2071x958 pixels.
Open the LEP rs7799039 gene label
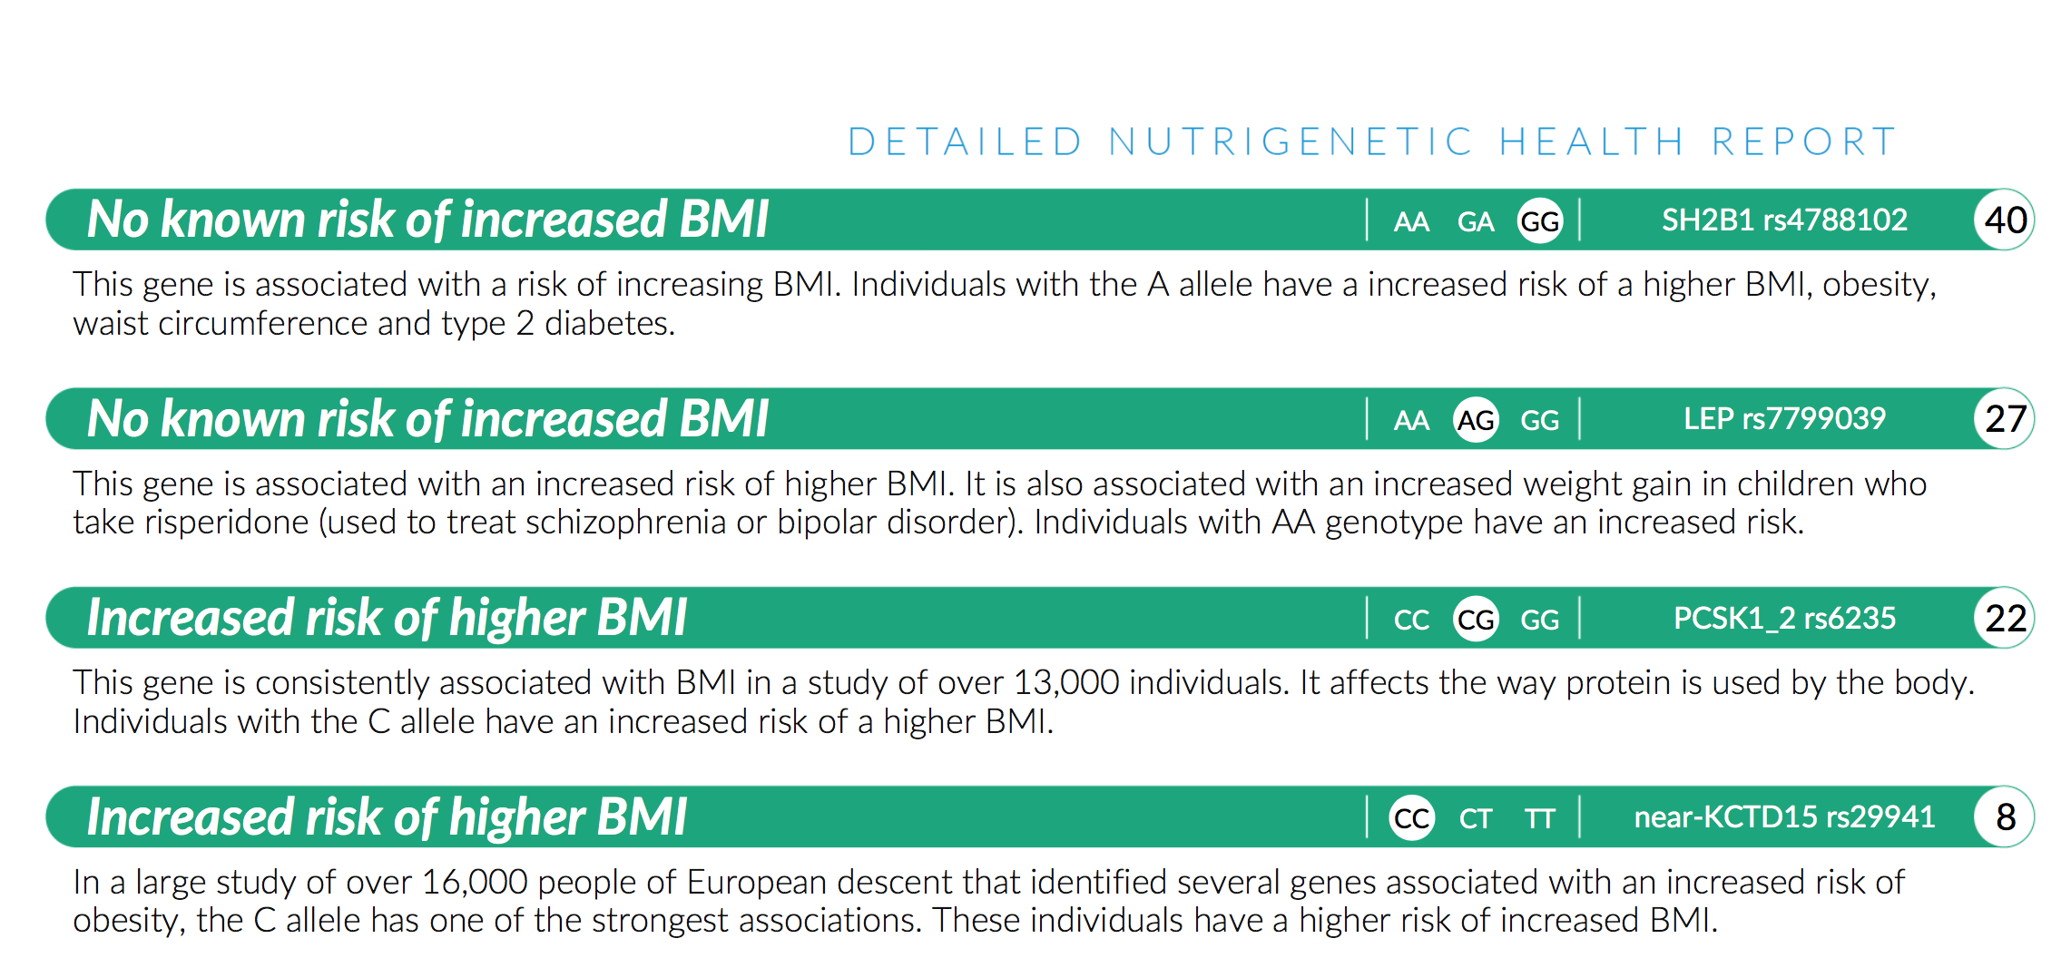click(1784, 418)
